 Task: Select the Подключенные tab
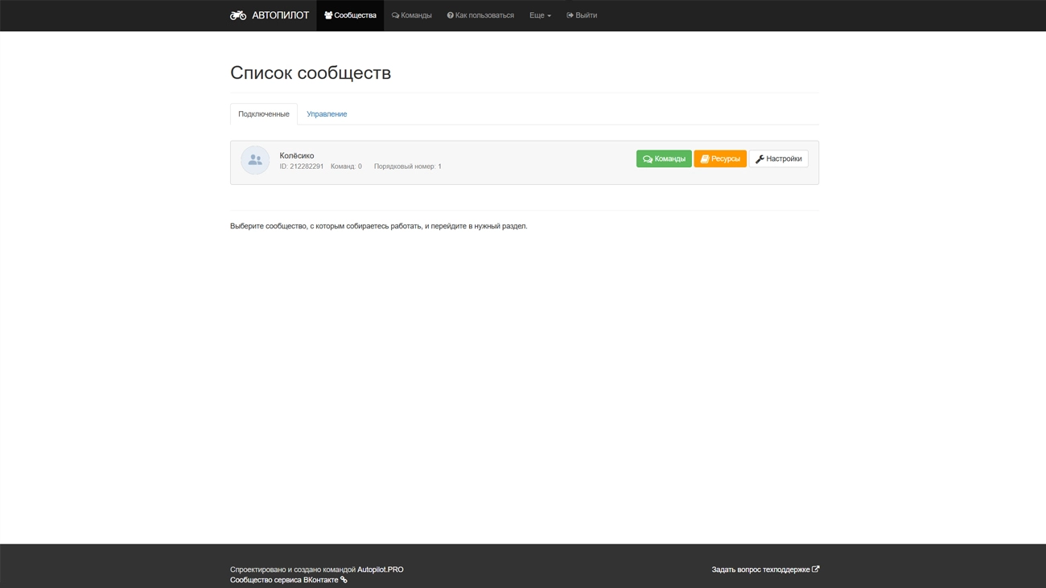point(263,114)
